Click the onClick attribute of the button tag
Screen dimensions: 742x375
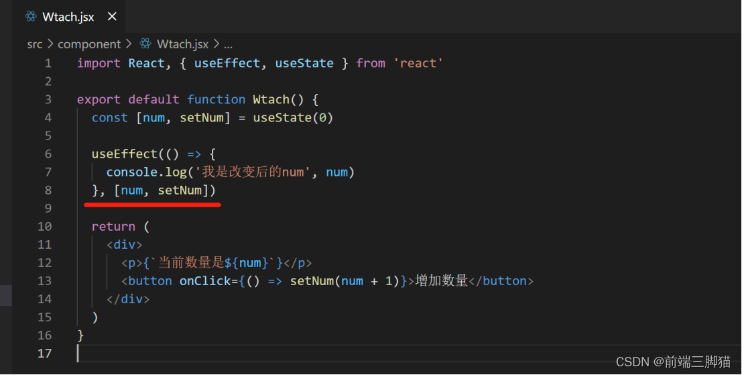tap(204, 280)
